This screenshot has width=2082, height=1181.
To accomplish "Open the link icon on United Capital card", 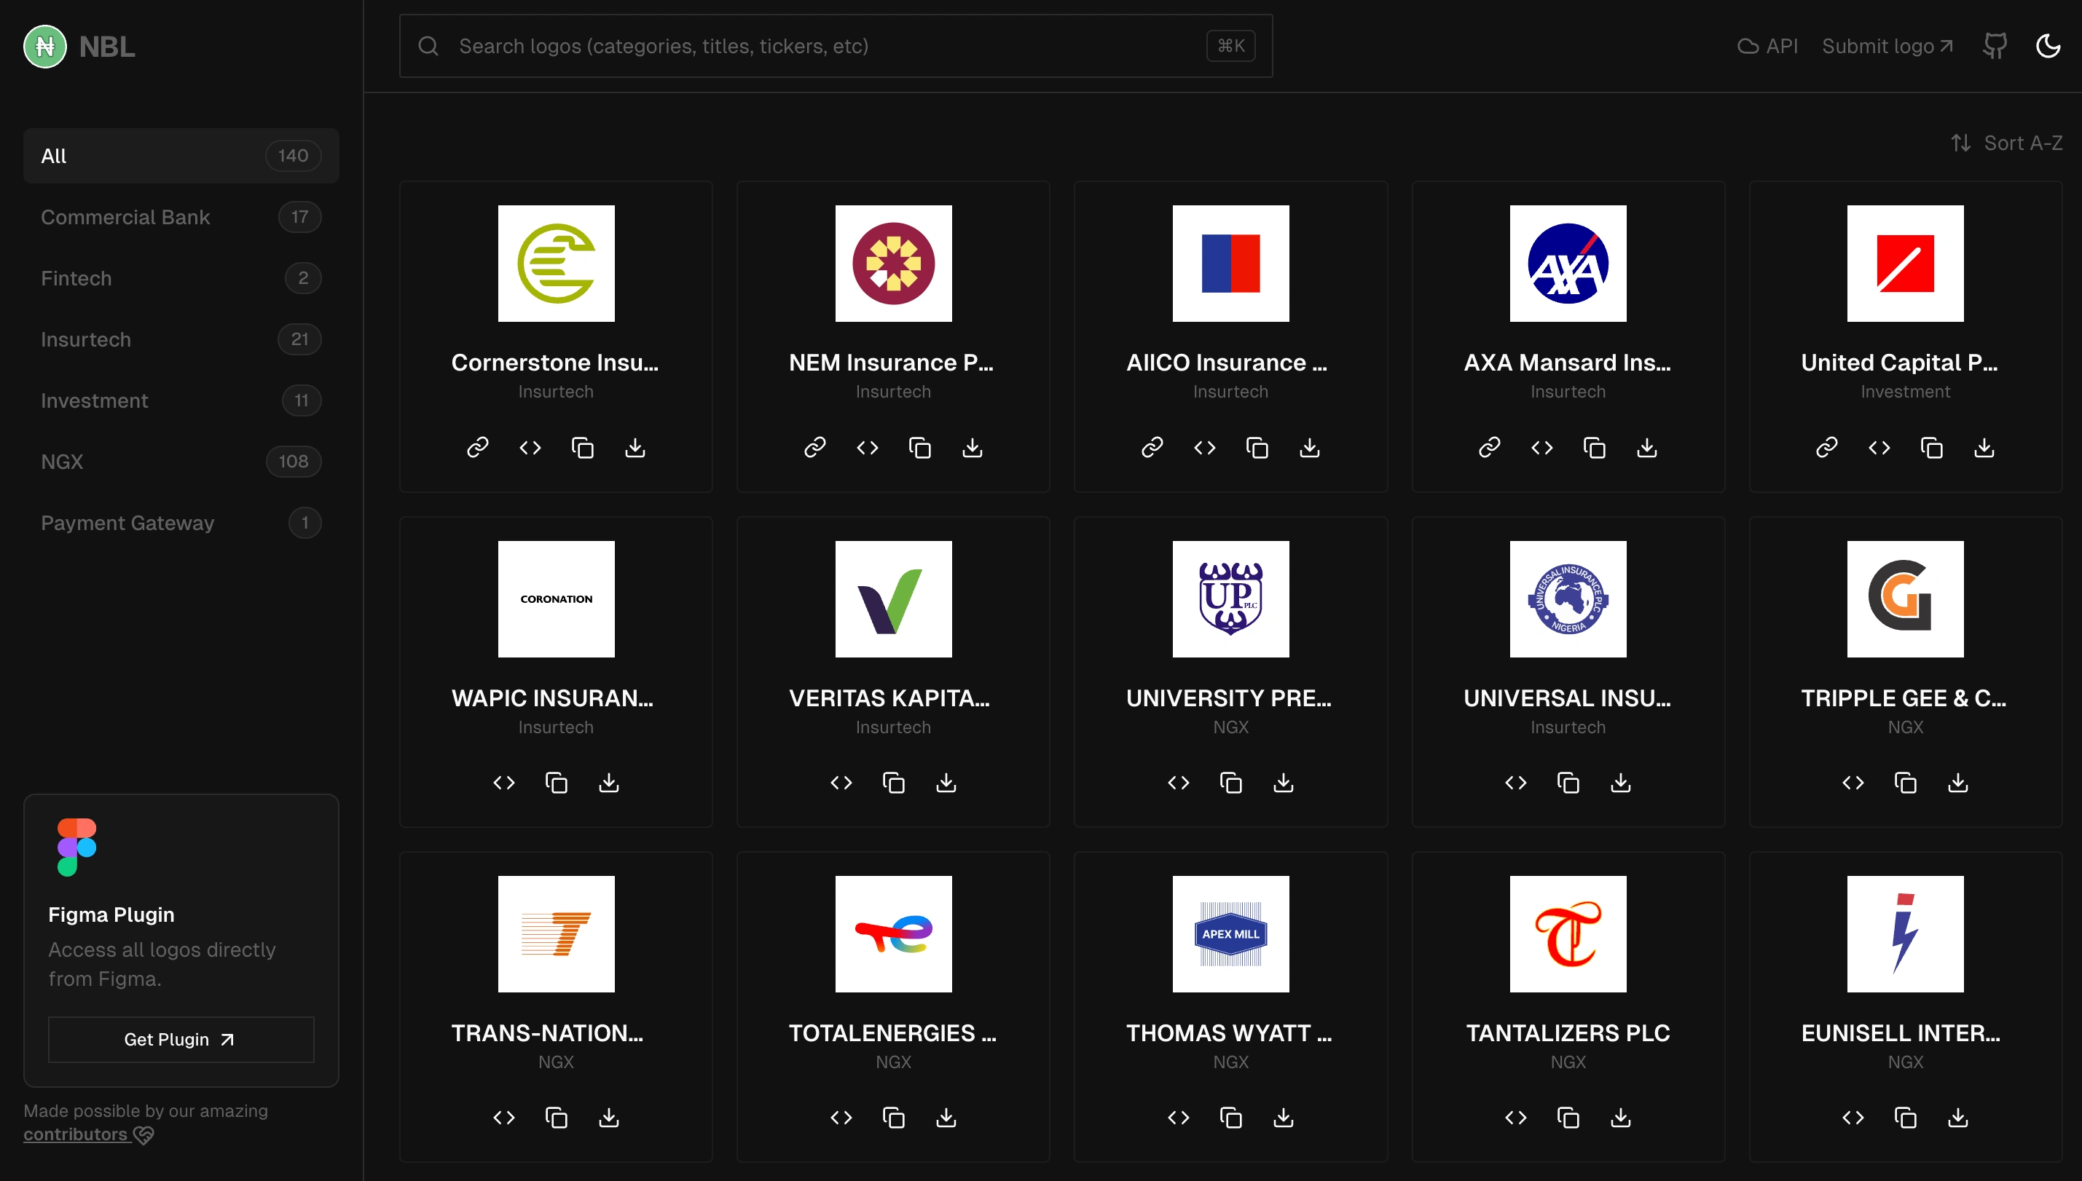I will point(1826,447).
